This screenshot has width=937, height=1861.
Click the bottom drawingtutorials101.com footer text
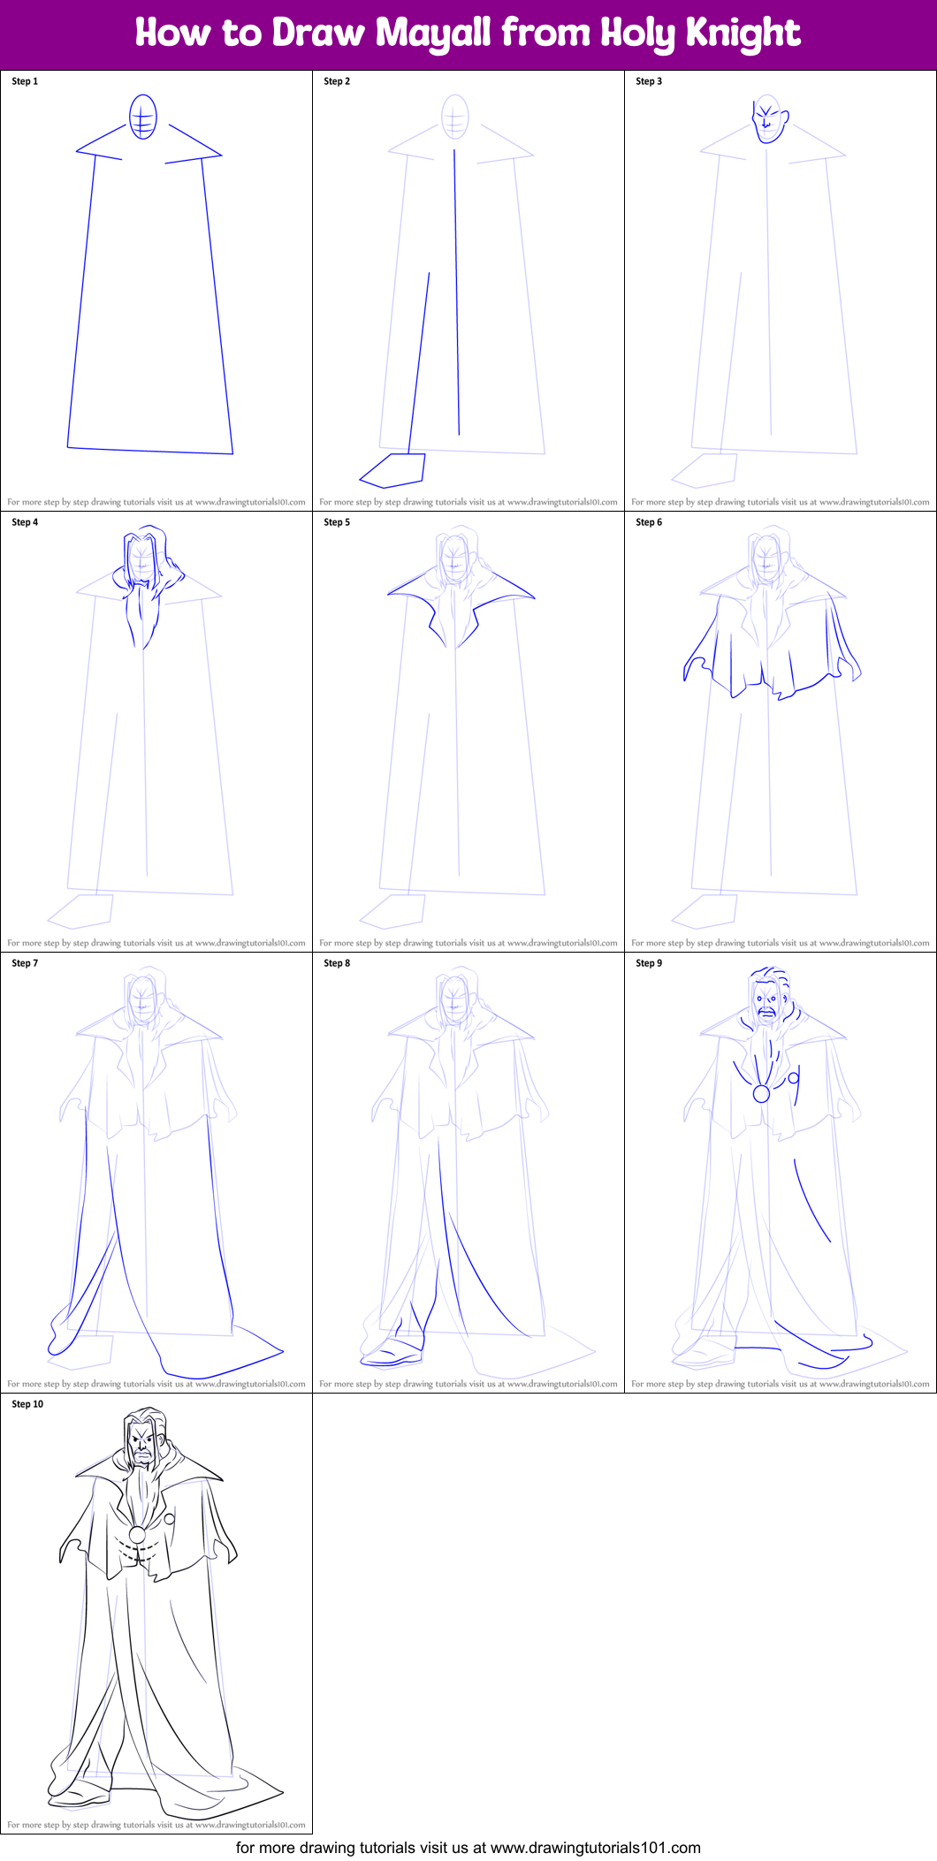coord(468,1848)
